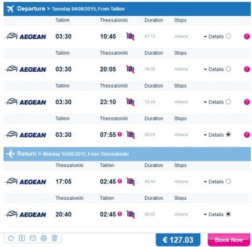Select the departure flight arriving 10:45
Screen dimensions: 252x247
click(228, 36)
